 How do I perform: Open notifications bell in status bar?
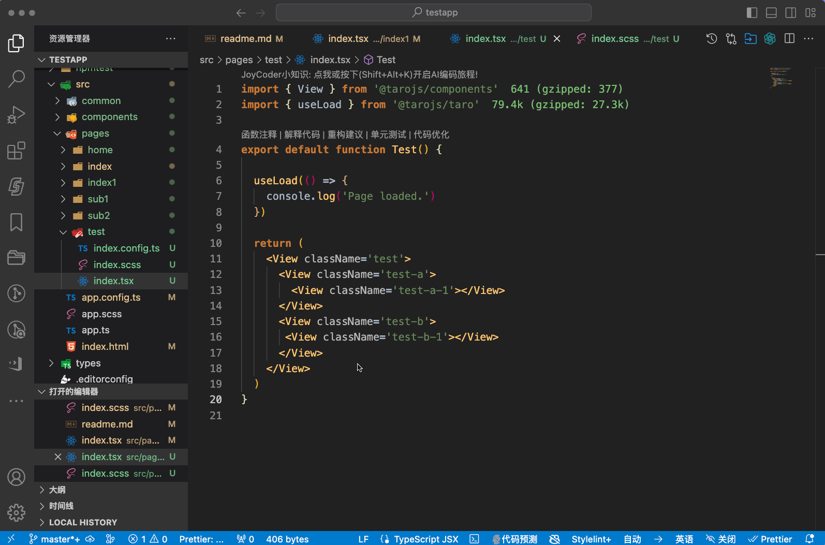pos(809,539)
